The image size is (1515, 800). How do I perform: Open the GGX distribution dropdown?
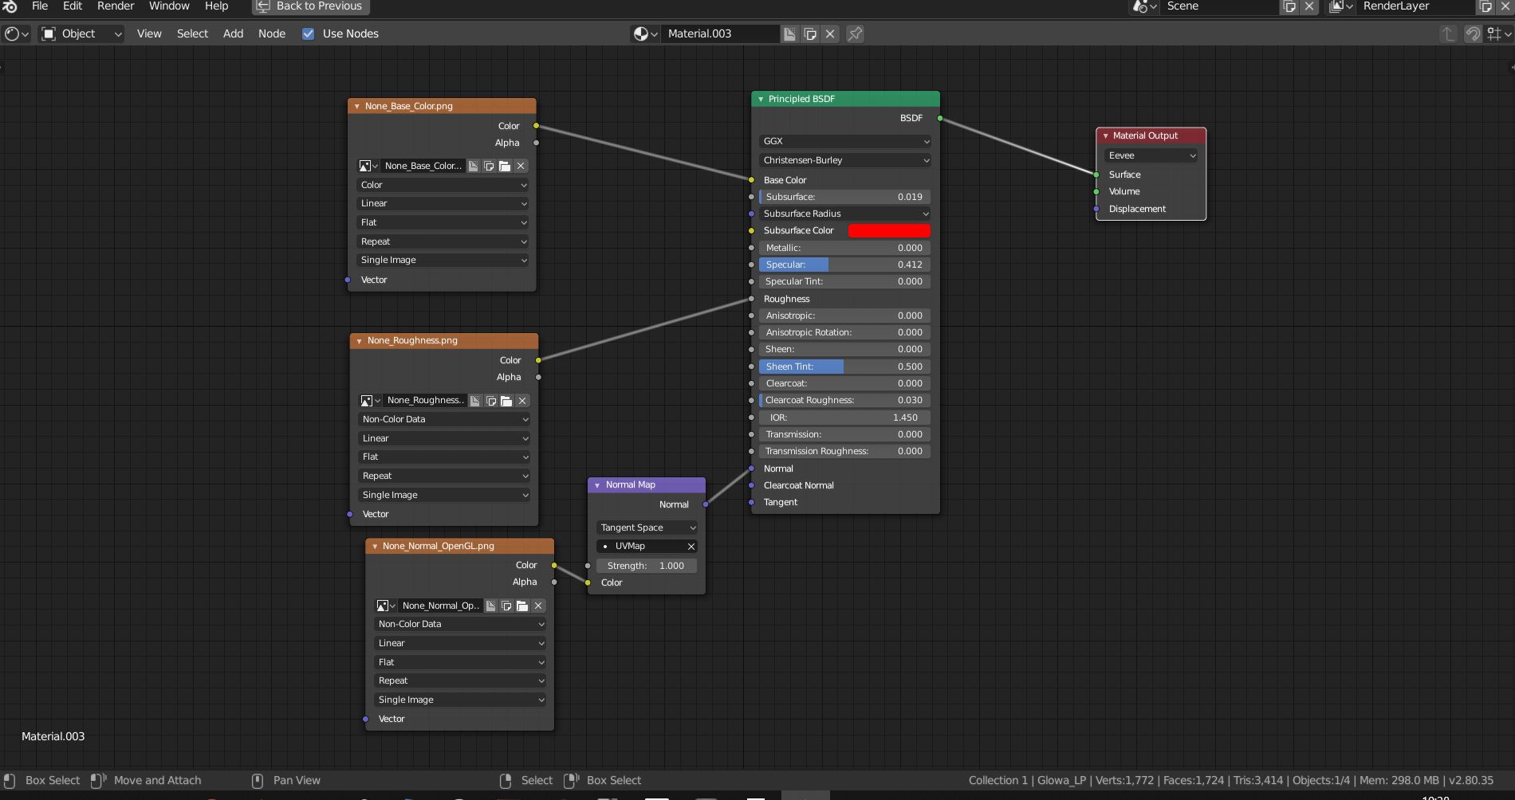845,141
